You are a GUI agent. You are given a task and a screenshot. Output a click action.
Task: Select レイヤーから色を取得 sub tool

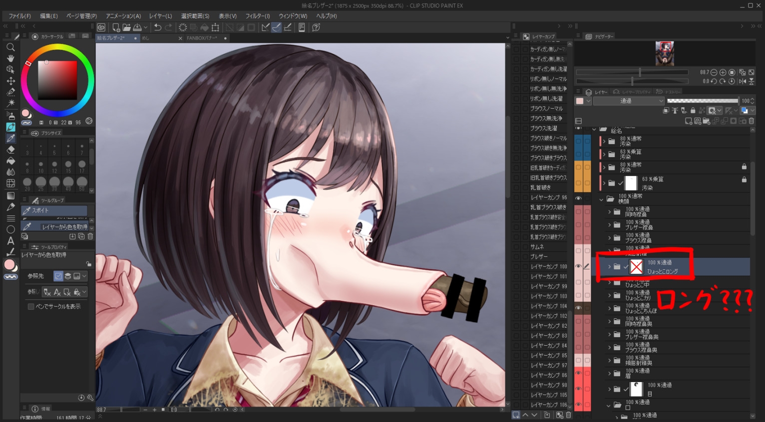tap(54, 227)
